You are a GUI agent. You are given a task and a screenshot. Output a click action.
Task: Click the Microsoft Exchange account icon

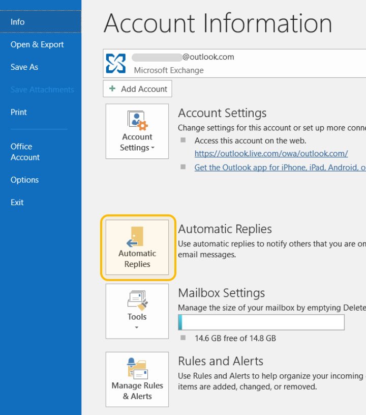click(x=116, y=63)
